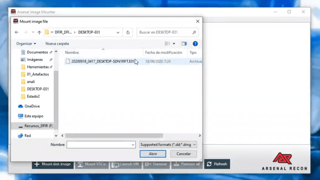Screen dimensions: 320x180
Task: Expand the address path dropdown
Action: [118, 32]
